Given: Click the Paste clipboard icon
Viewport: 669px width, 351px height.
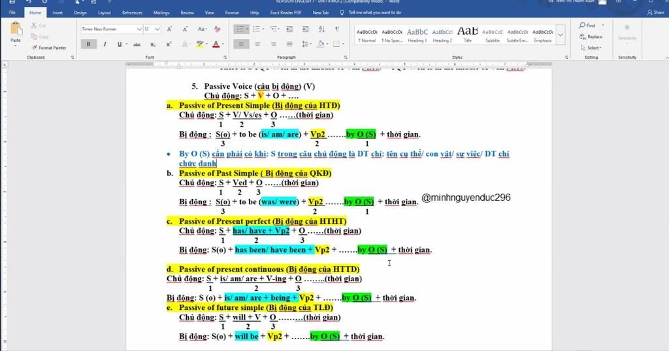Looking at the screenshot, I should (x=16, y=30).
